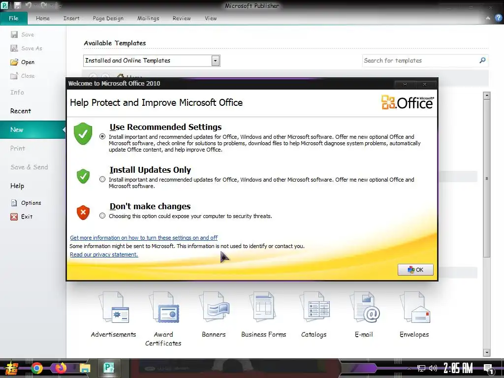Click the network tray icon

[x=421, y=368]
